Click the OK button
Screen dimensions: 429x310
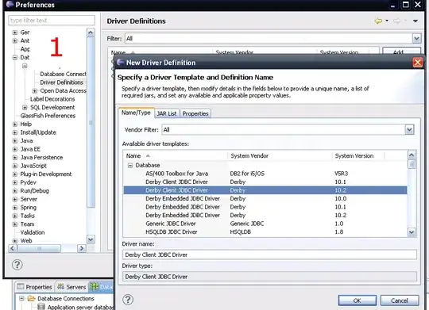[x=357, y=300]
